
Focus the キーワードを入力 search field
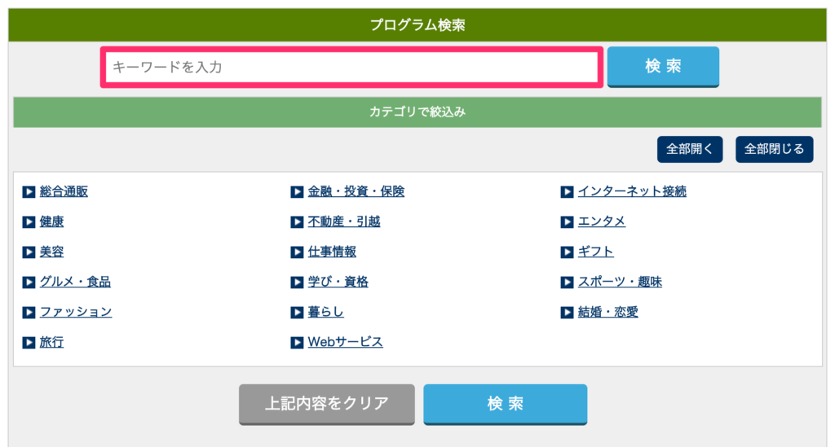pos(351,67)
